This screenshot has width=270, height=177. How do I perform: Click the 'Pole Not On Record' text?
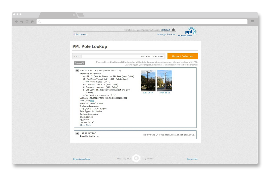90,136
